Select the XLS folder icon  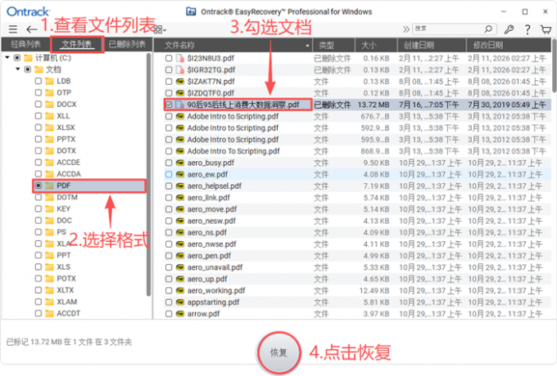tap(49, 266)
